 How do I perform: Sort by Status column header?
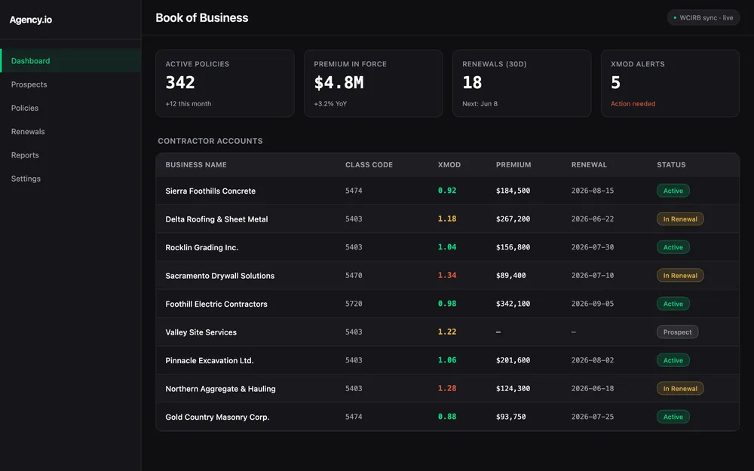[x=671, y=165]
